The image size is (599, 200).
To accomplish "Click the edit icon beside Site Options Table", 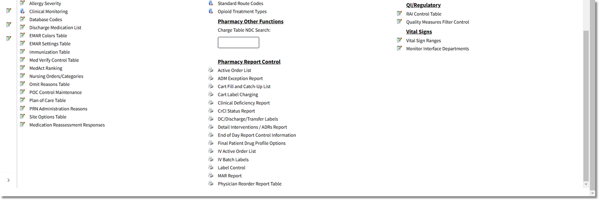I will pyautogui.click(x=22, y=117).
